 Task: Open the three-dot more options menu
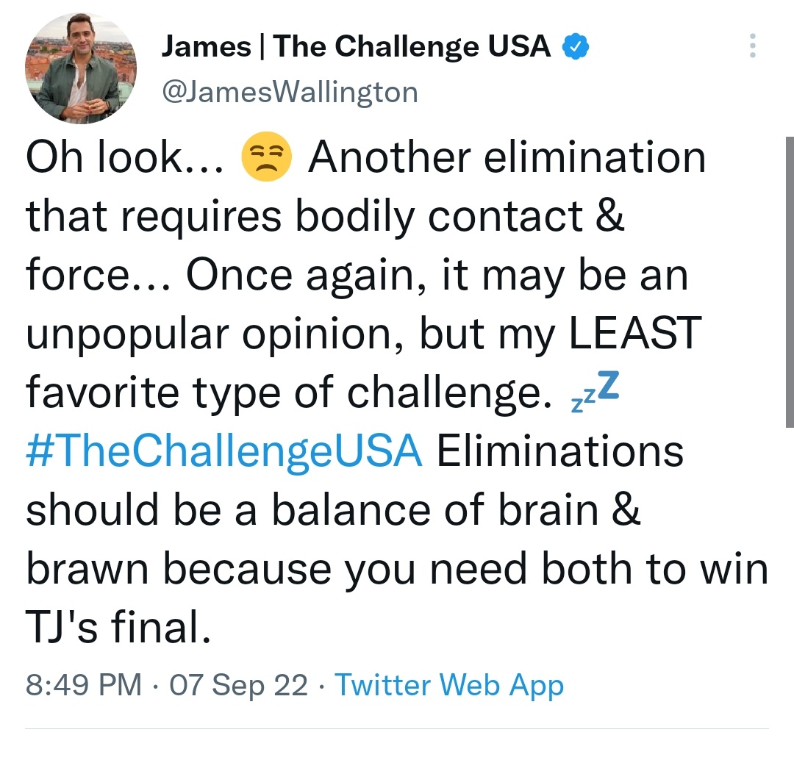click(x=753, y=46)
